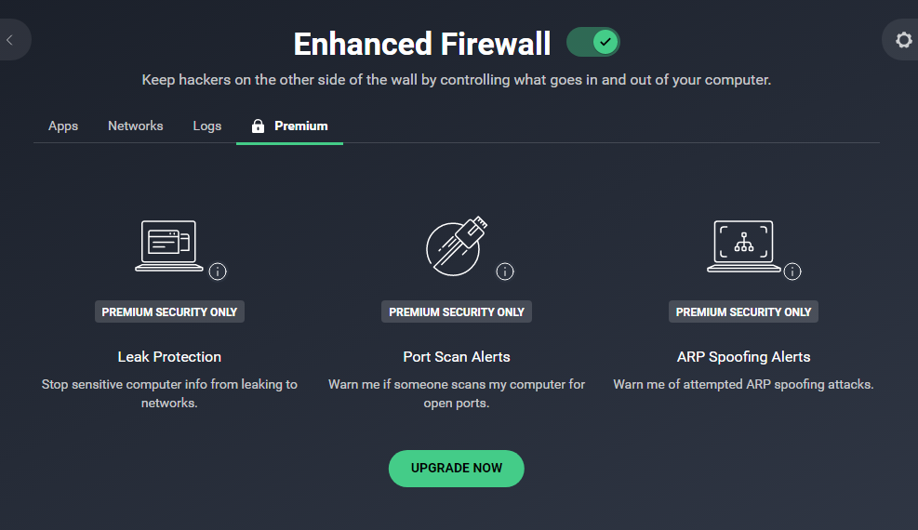Click Premium Security Only badge for ARP Spoofing
The image size is (918, 530).
(743, 311)
